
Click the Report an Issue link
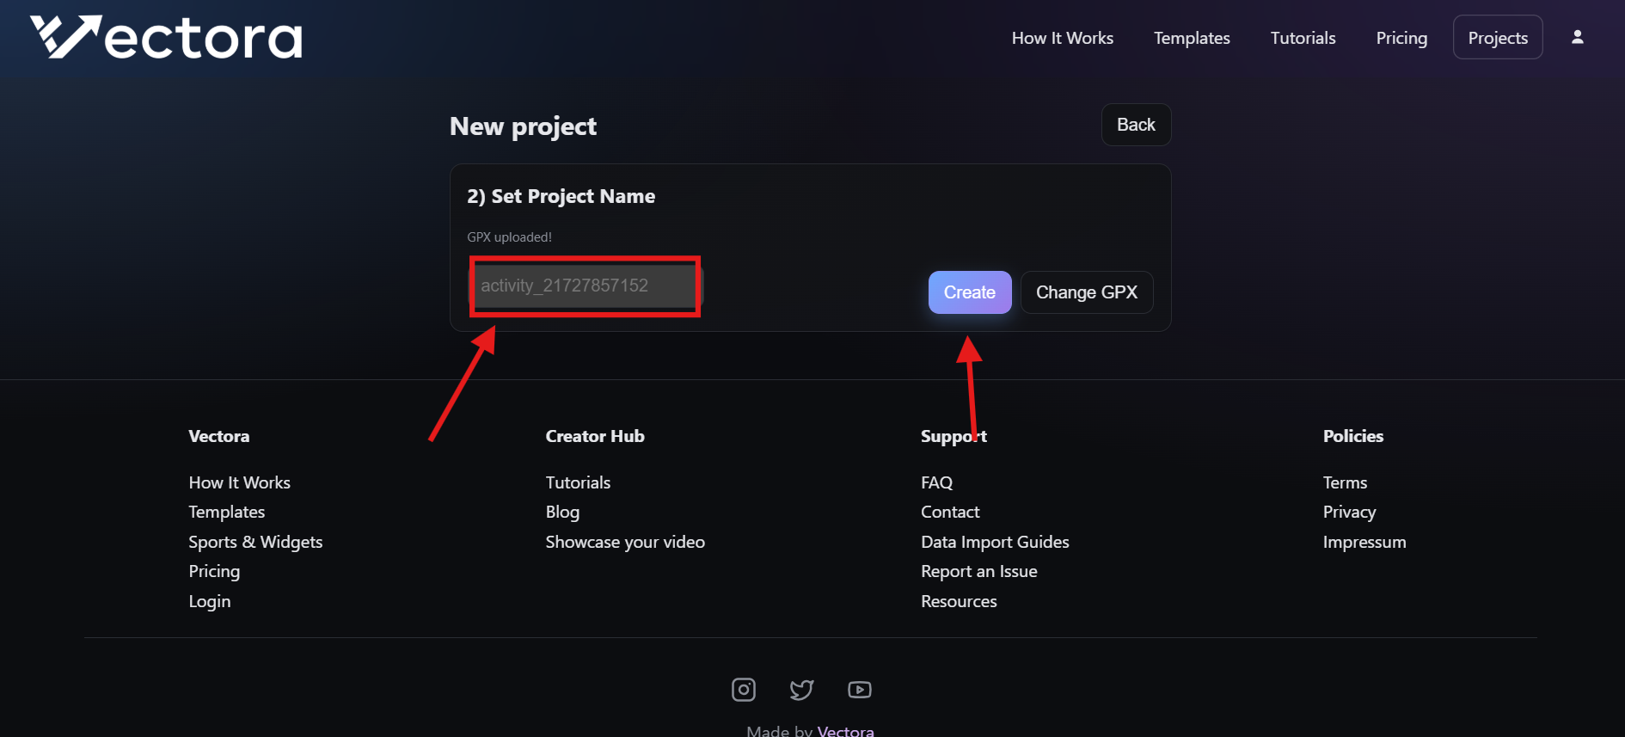click(x=978, y=571)
